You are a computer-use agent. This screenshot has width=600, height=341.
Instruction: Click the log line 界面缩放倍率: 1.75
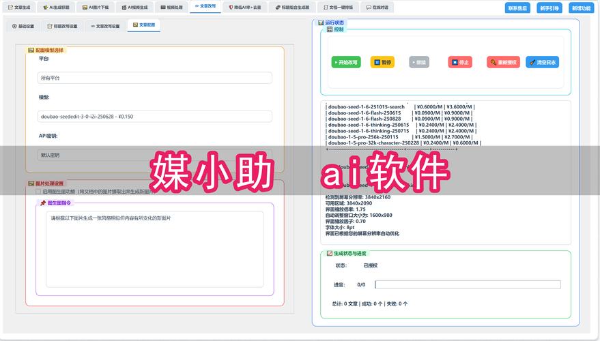[x=345, y=209]
